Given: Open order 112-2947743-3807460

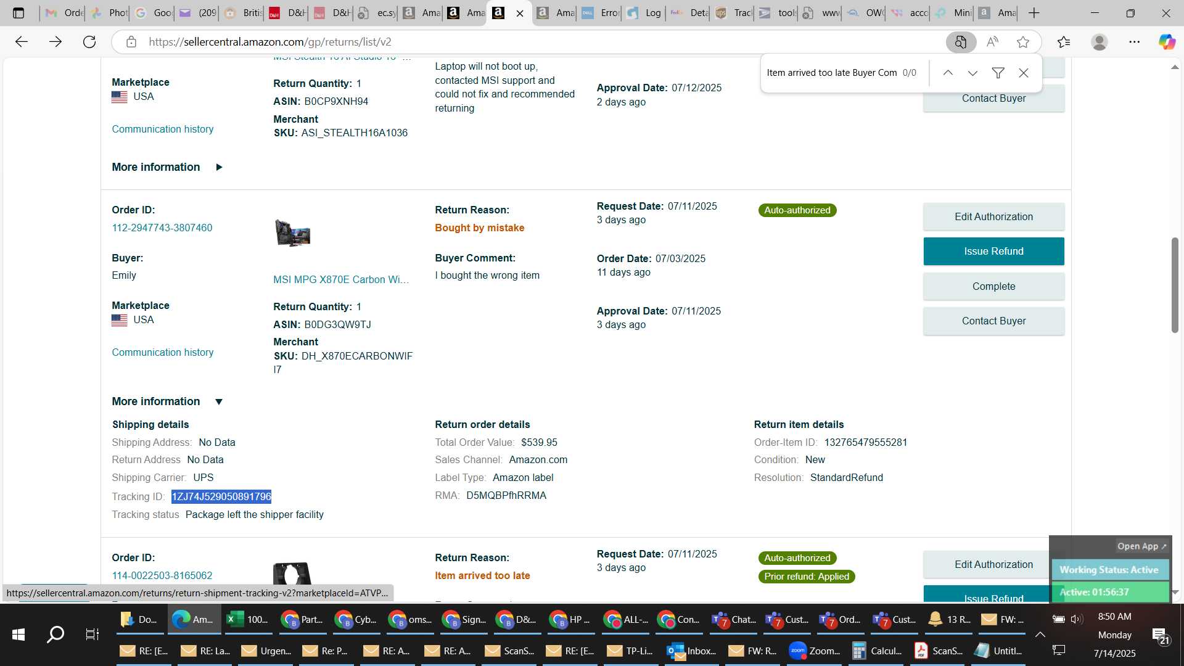Looking at the screenshot, I should [162, 228].
